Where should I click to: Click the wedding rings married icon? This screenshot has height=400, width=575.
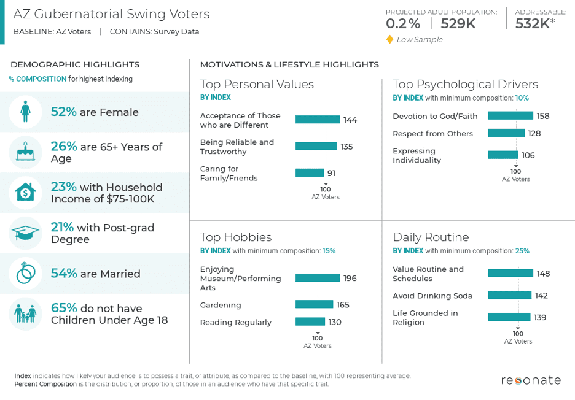coord(25,274)
